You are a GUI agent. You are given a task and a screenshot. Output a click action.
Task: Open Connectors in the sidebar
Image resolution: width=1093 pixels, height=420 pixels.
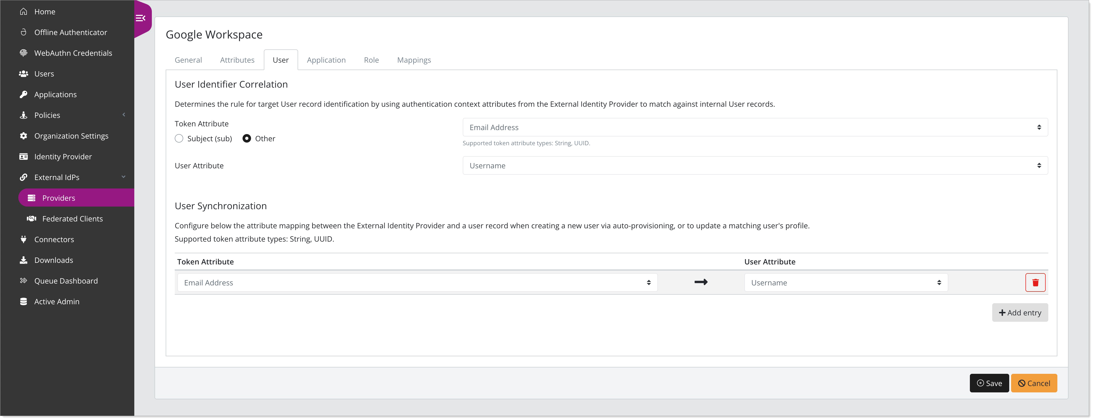pos(54,239)
